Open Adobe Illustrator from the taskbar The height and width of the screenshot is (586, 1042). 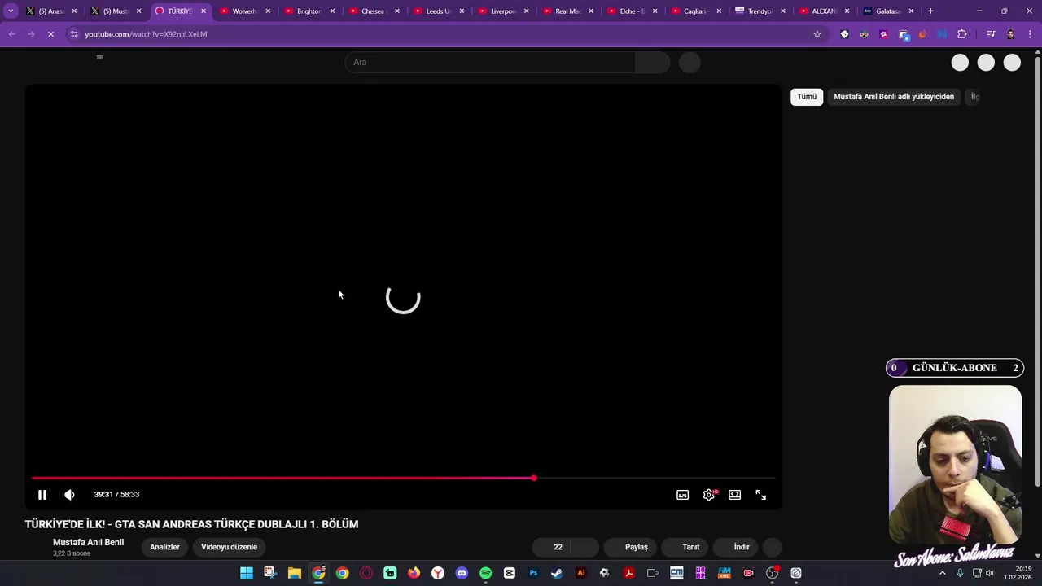click(581, 573)
